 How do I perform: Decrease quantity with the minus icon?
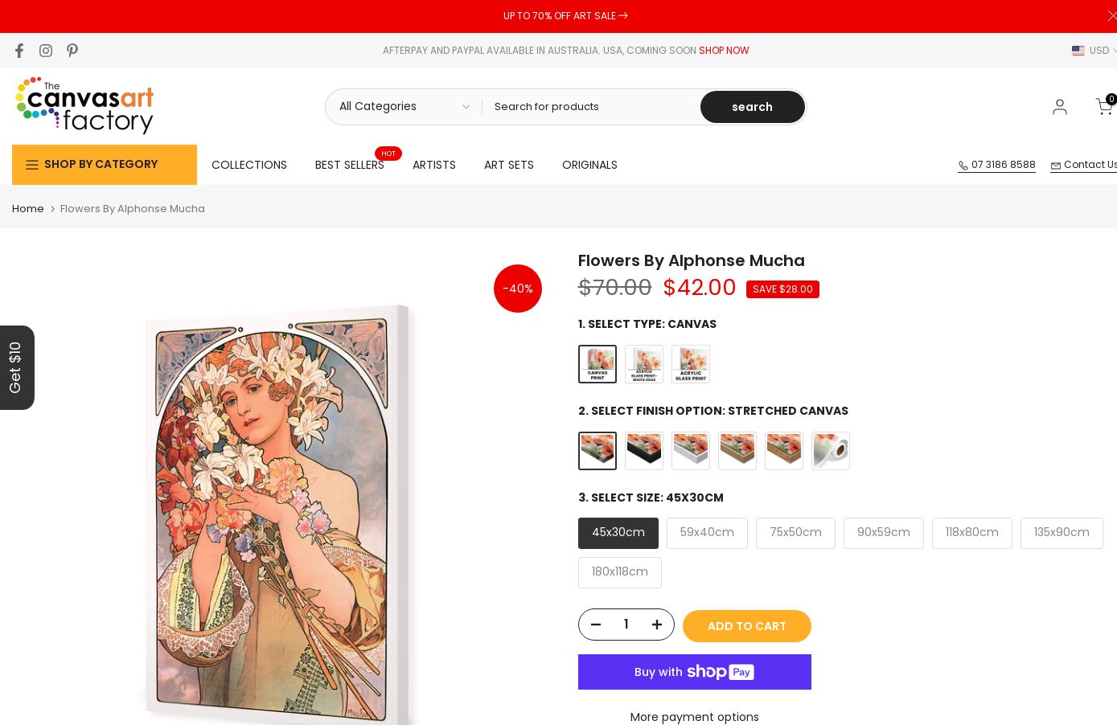point(596,625)
